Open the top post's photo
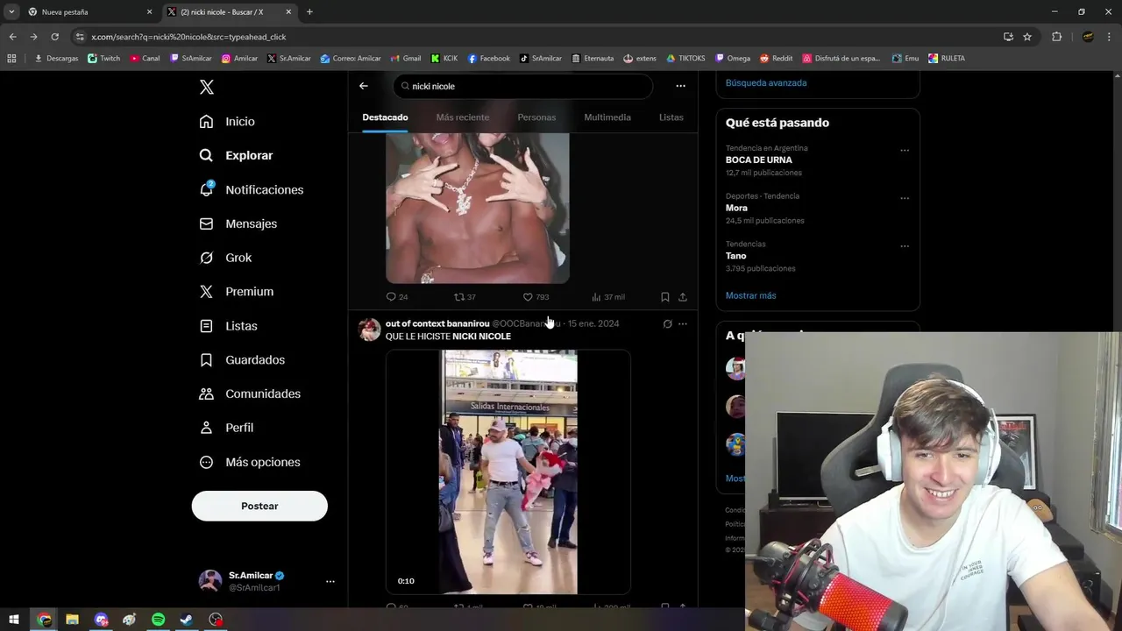 (x=478, y=208)
